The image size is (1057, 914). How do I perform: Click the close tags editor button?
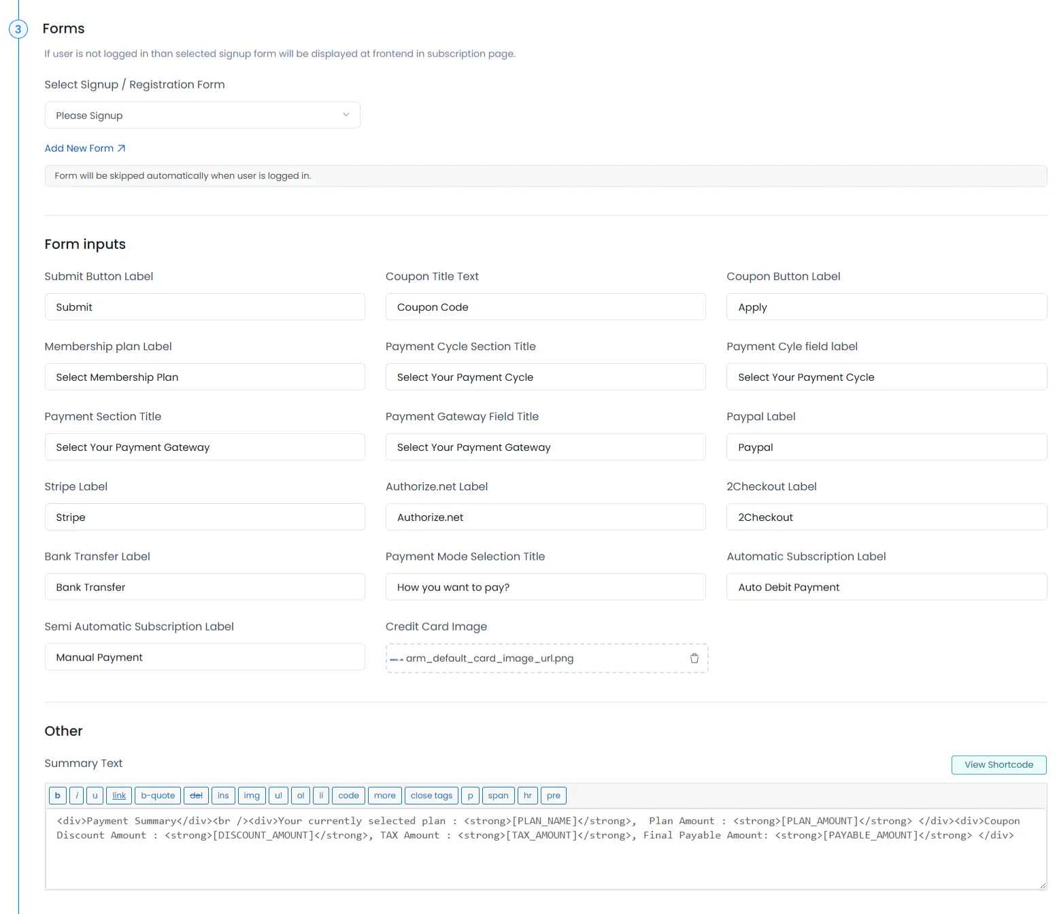click(431, 795)
